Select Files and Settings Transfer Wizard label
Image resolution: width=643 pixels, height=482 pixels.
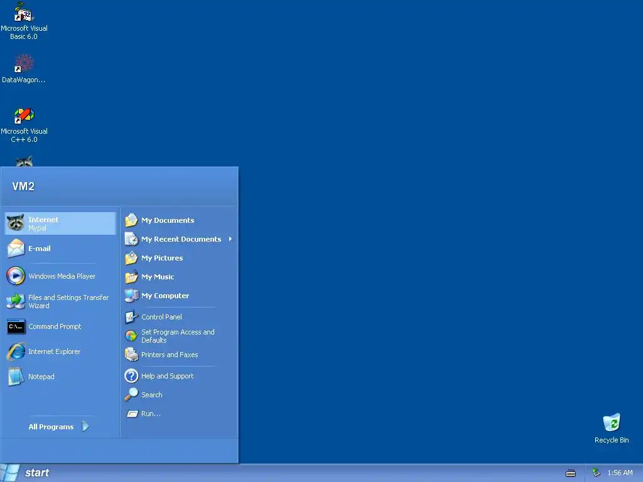pyautogui.click(x=68, y=302)
